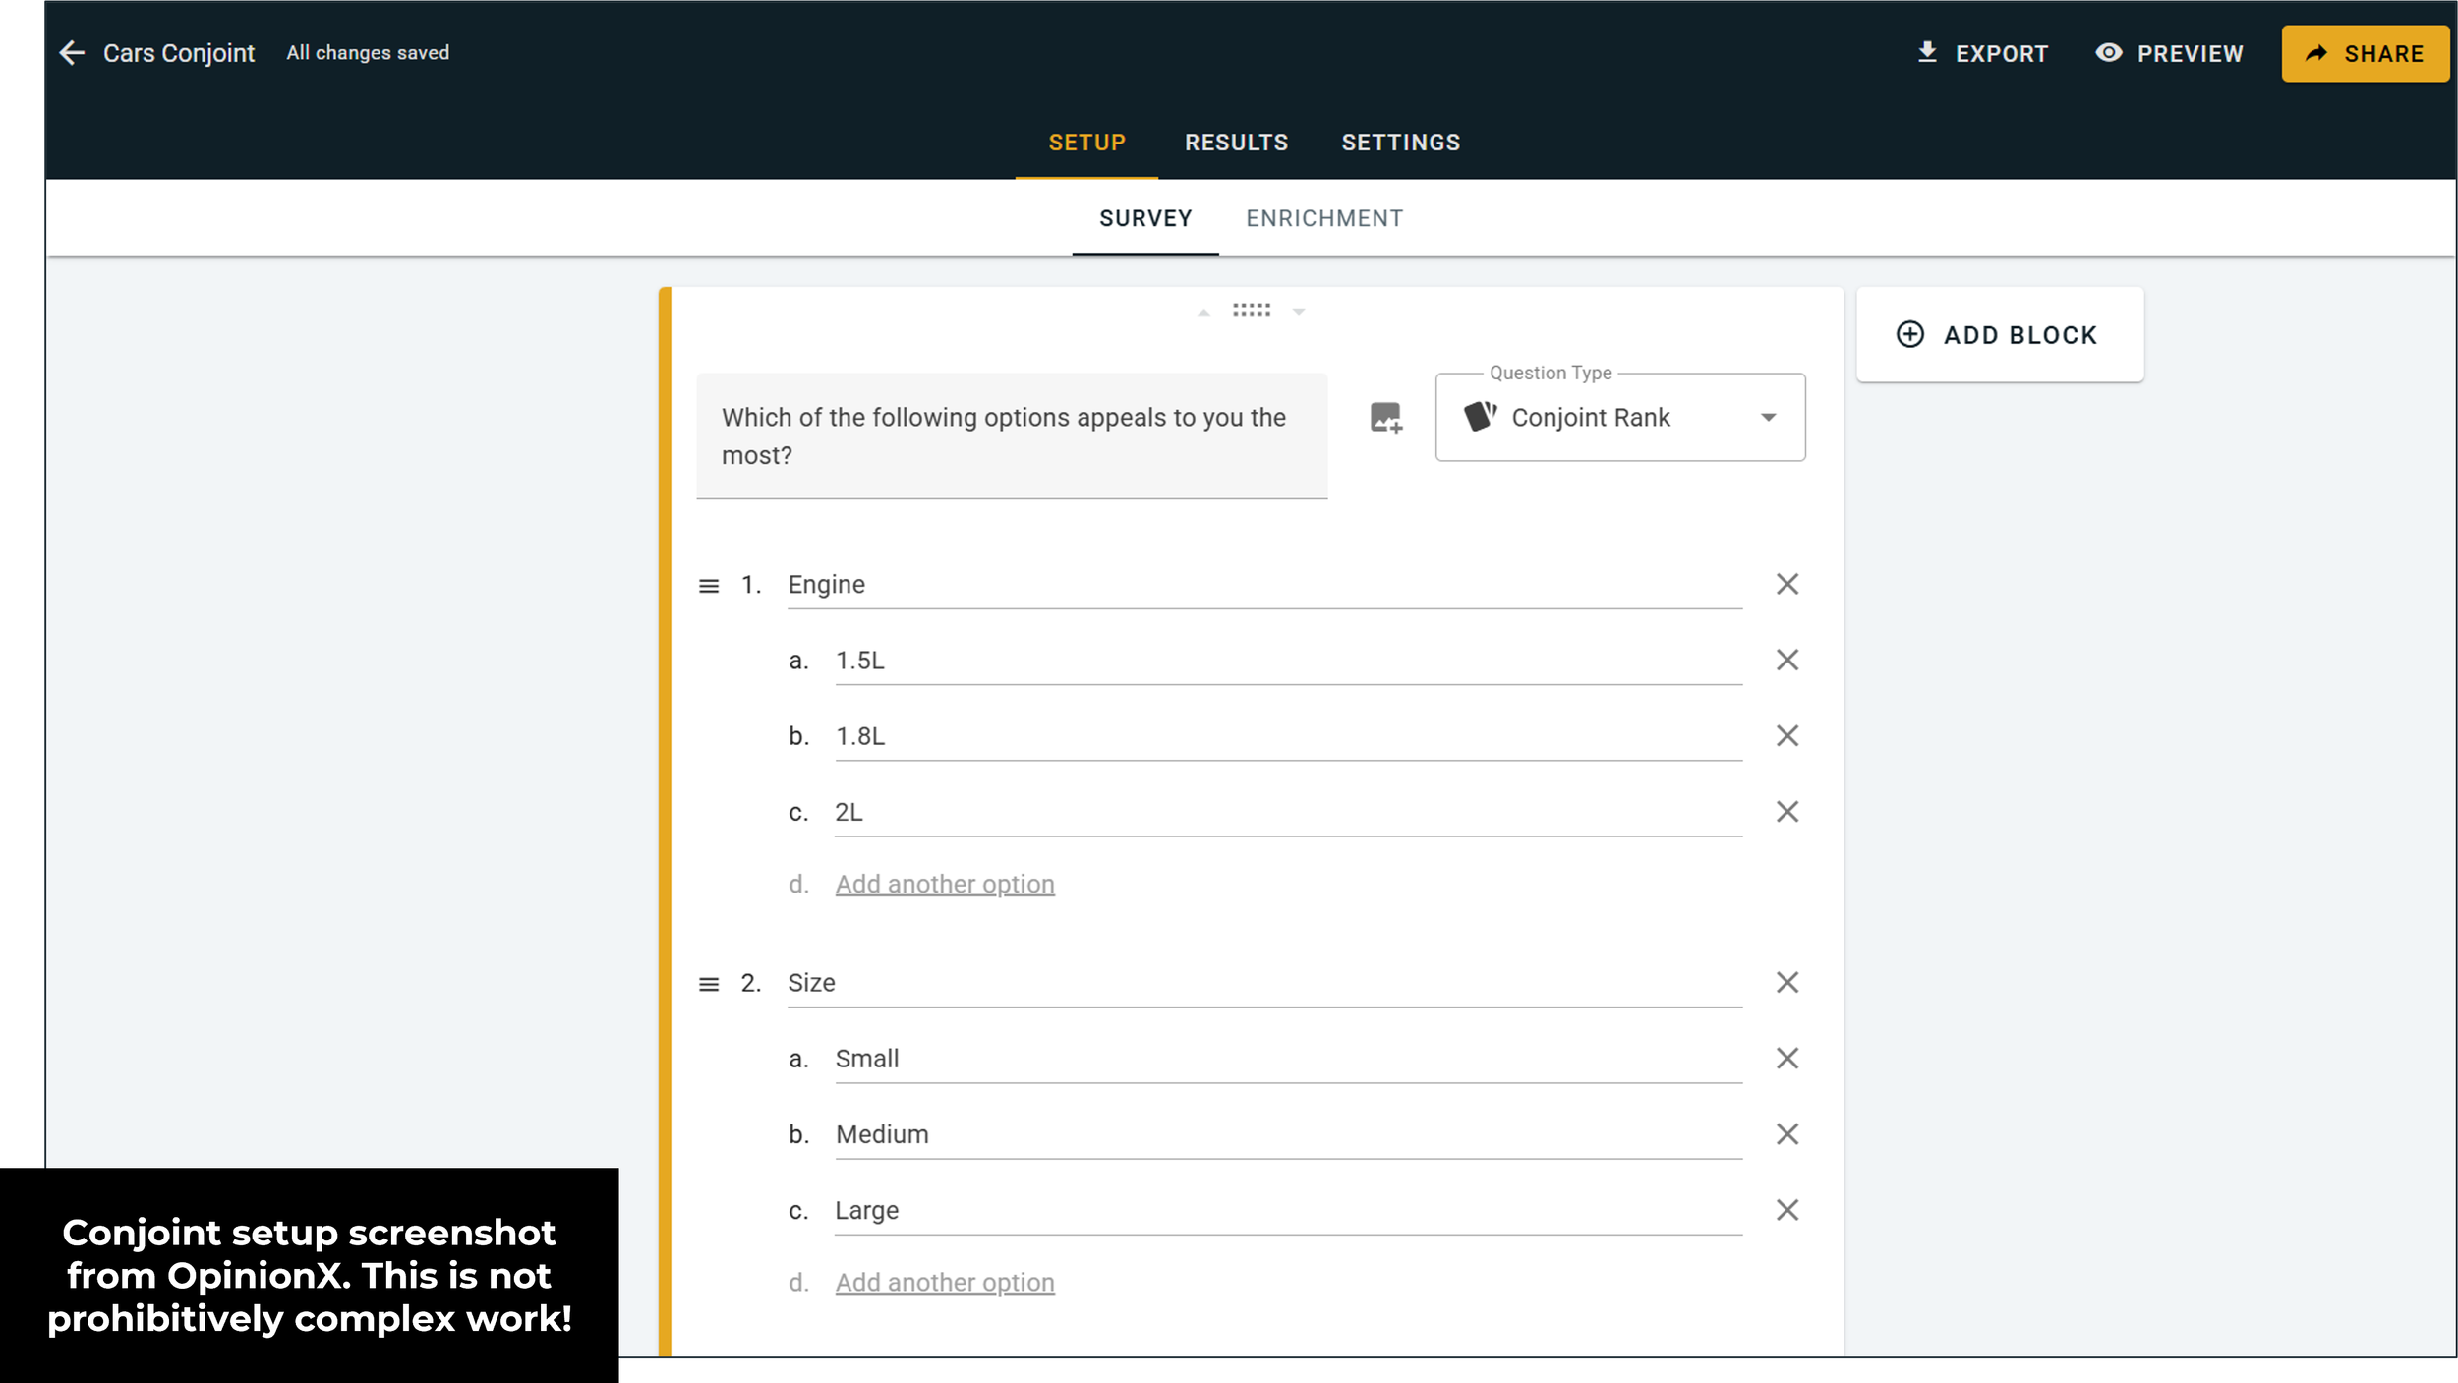
Task: Click the question text field about appealing options
Action: coord(1012,436)
